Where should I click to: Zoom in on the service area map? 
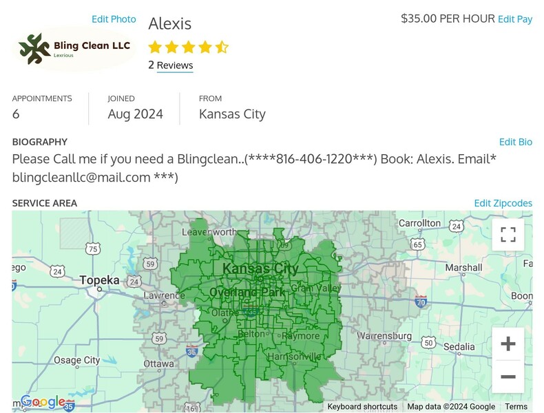[508, 343]
